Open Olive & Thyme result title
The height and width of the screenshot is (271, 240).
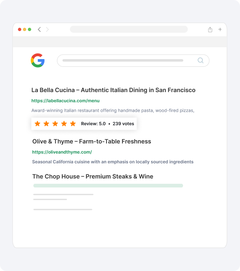click(92, 141)
